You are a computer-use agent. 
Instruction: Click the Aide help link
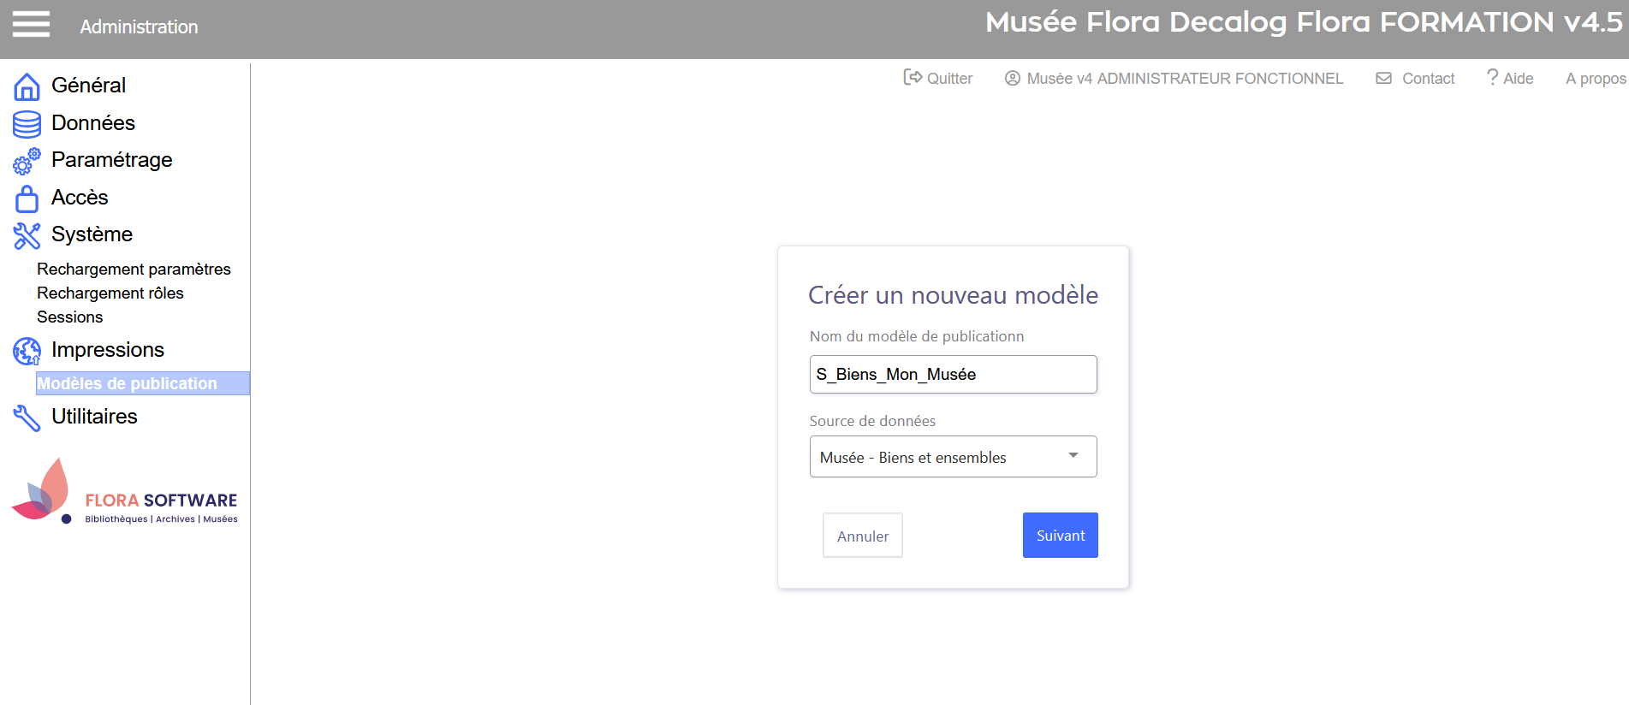pos(1511,79)
